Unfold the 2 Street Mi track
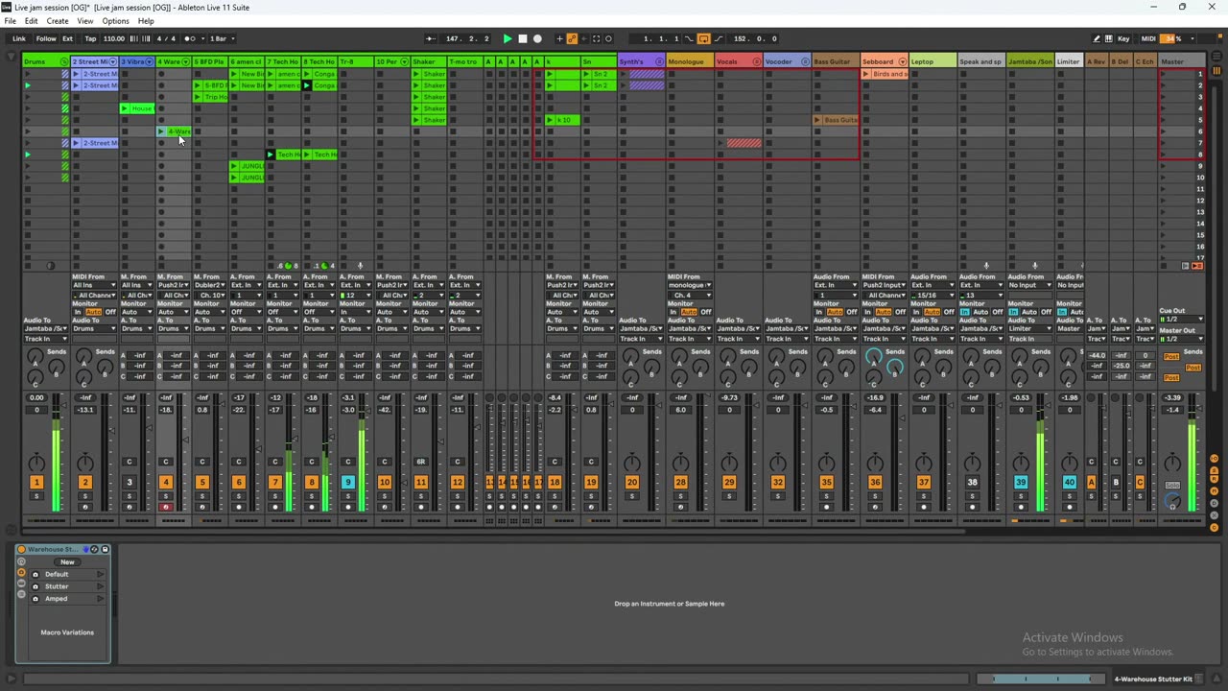The image size is (1228, 691). coord(112,61)
